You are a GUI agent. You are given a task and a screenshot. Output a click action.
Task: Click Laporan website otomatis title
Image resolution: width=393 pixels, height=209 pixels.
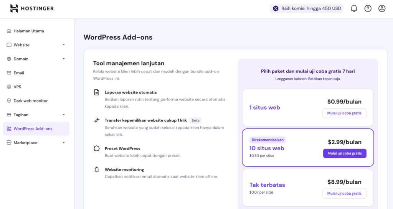click(x=130, y=92)
